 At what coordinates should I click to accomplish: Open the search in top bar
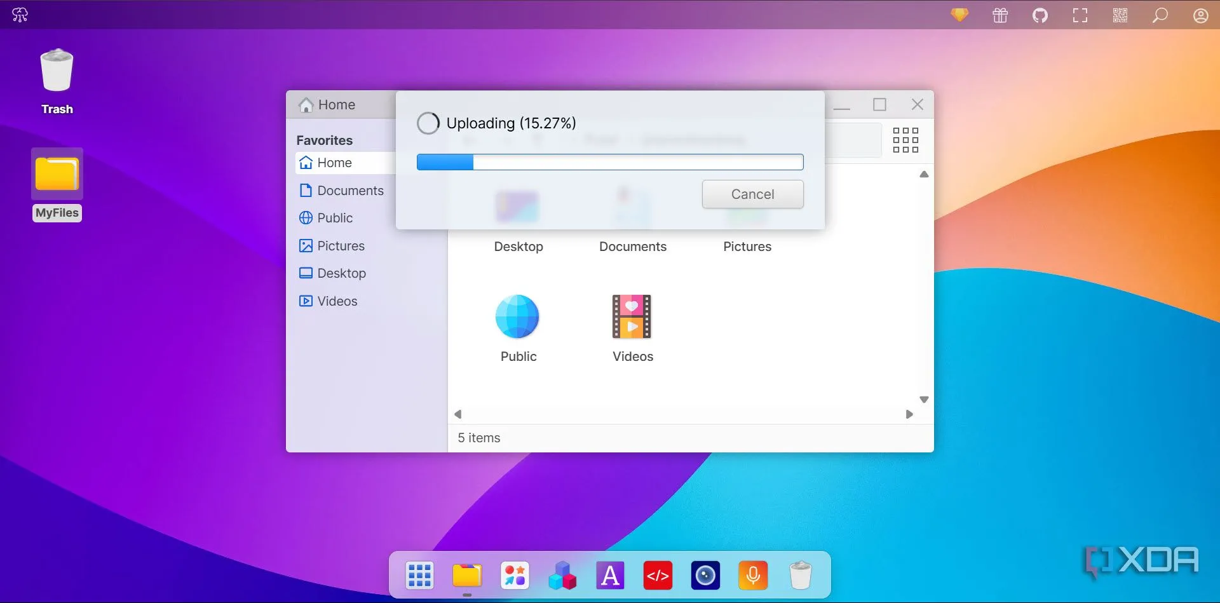[x=1160, y=15]
